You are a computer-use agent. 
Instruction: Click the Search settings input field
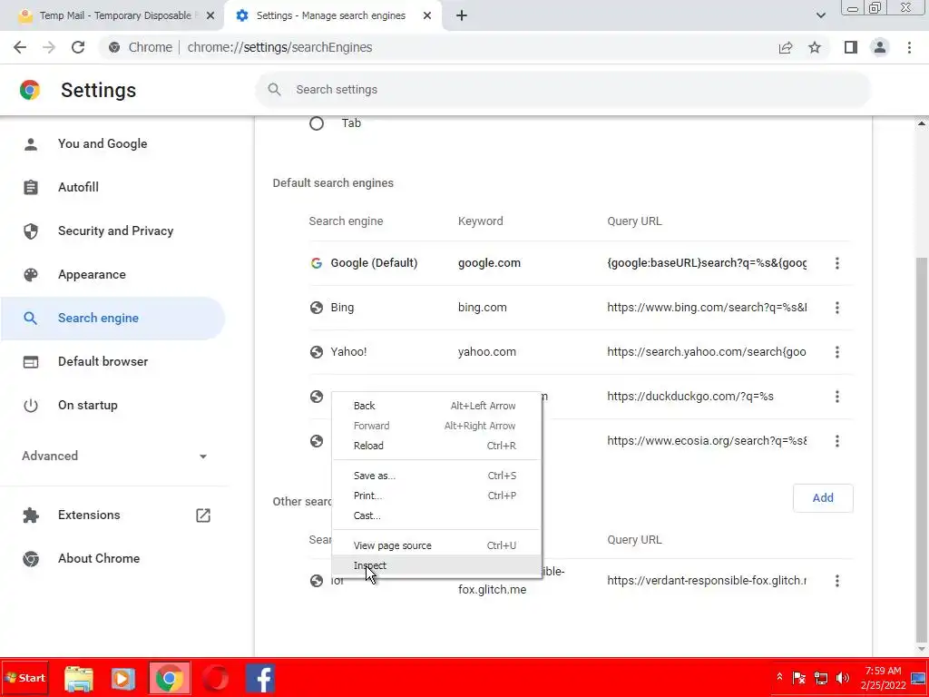point(562,90)
